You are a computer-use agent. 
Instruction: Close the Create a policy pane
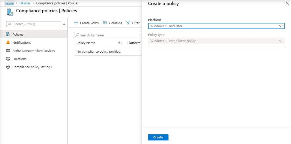[287, 3]
